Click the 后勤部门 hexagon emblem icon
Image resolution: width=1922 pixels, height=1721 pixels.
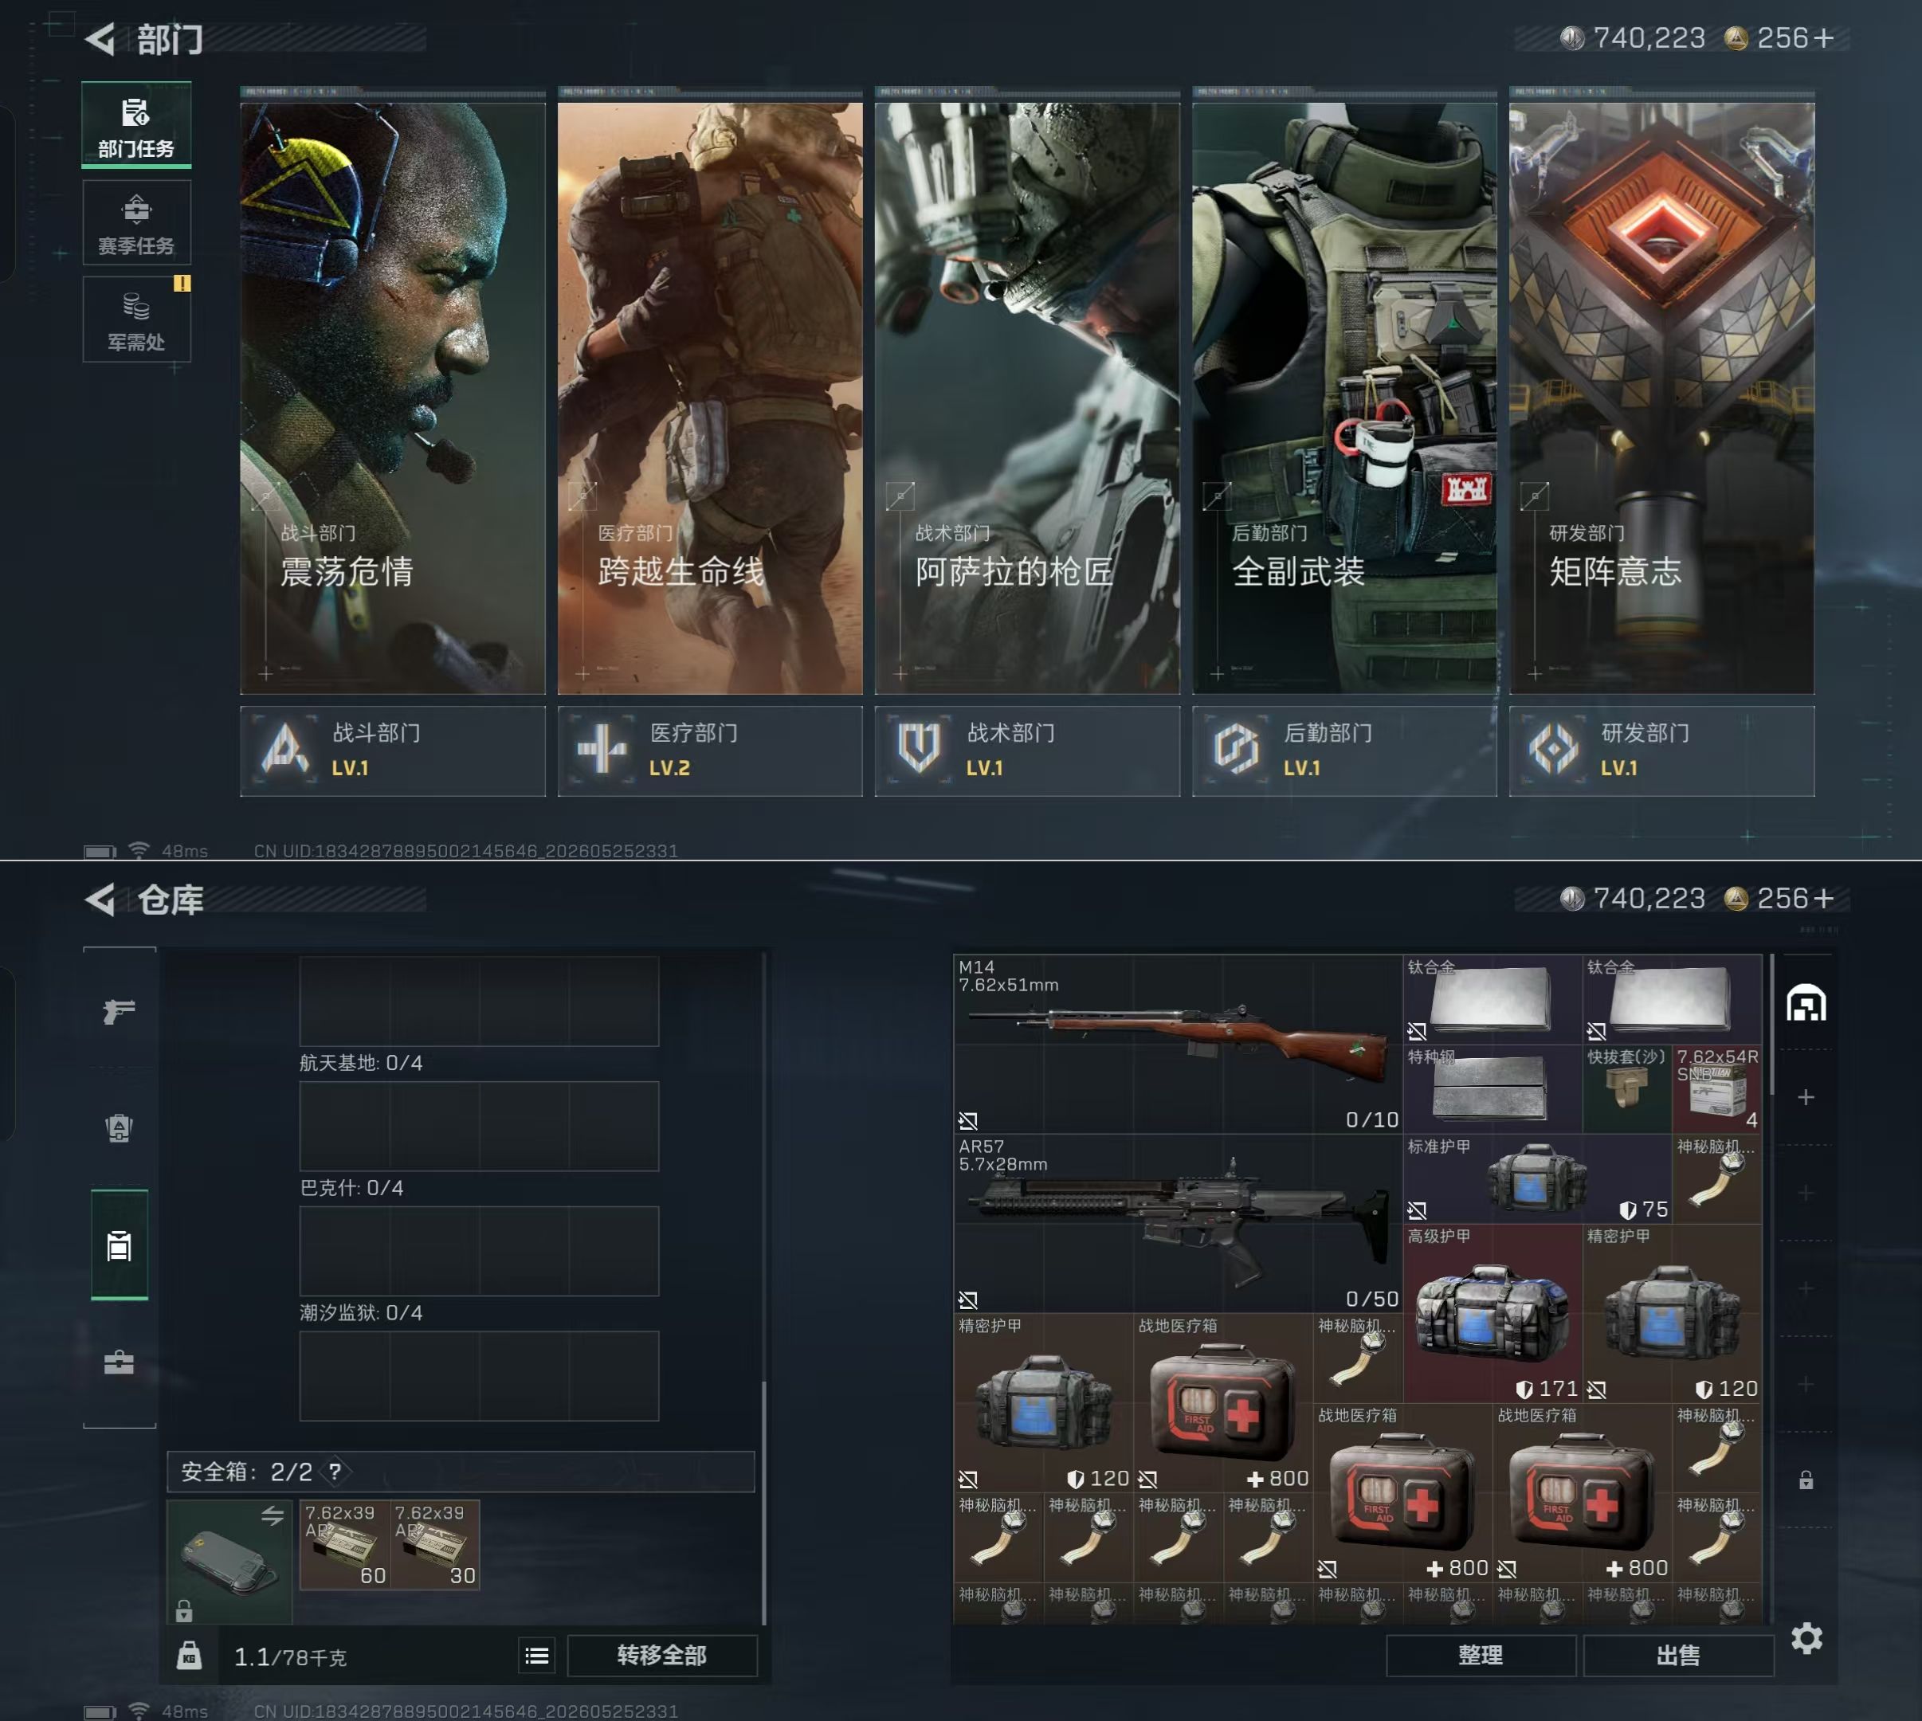click(1236, 749)
